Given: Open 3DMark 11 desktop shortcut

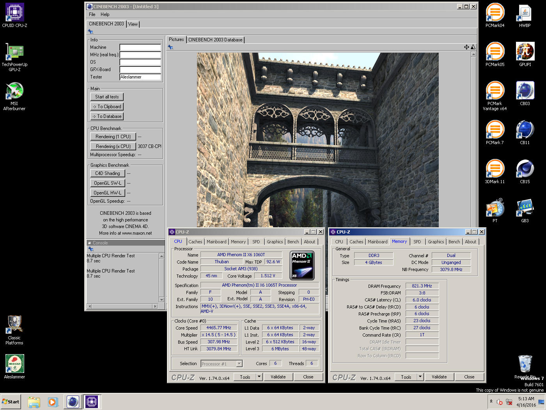Looking at the screenshot, I should (x=495, y=172).
